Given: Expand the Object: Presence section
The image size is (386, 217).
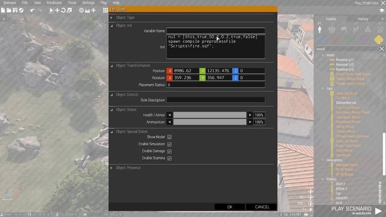Looking at the screenshot, I should pyautogui.click(x=112, y=168).
